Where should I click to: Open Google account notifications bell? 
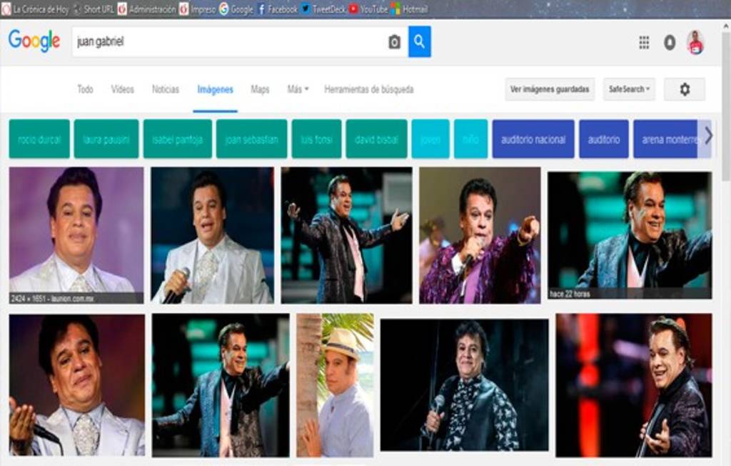(x=670, y=43)
